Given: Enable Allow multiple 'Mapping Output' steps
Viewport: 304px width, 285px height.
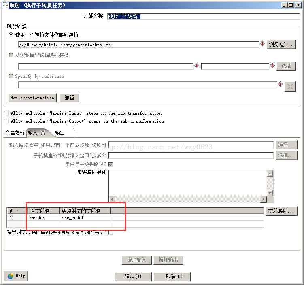Looking at the screenshot, I should pos(6,121).
